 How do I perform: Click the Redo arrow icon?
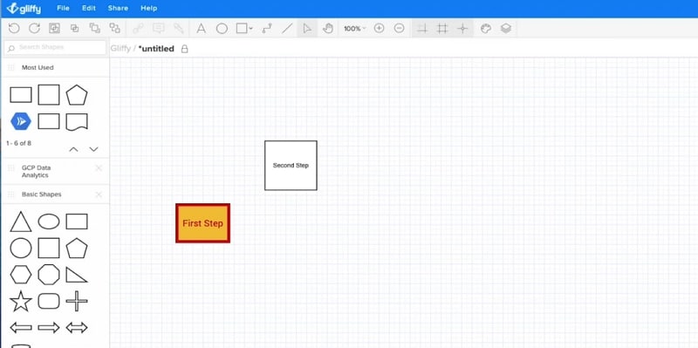click(x=34, y=29)
